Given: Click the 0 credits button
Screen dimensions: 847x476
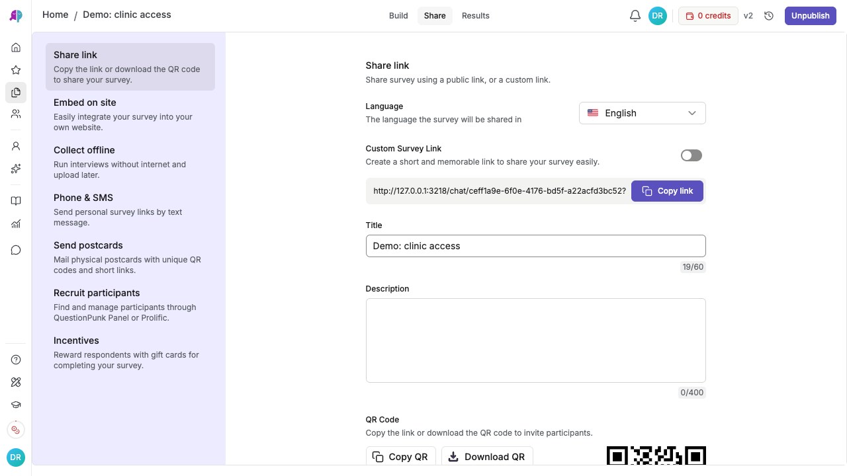Looking at the screenshot, I should tap(708, 16).
